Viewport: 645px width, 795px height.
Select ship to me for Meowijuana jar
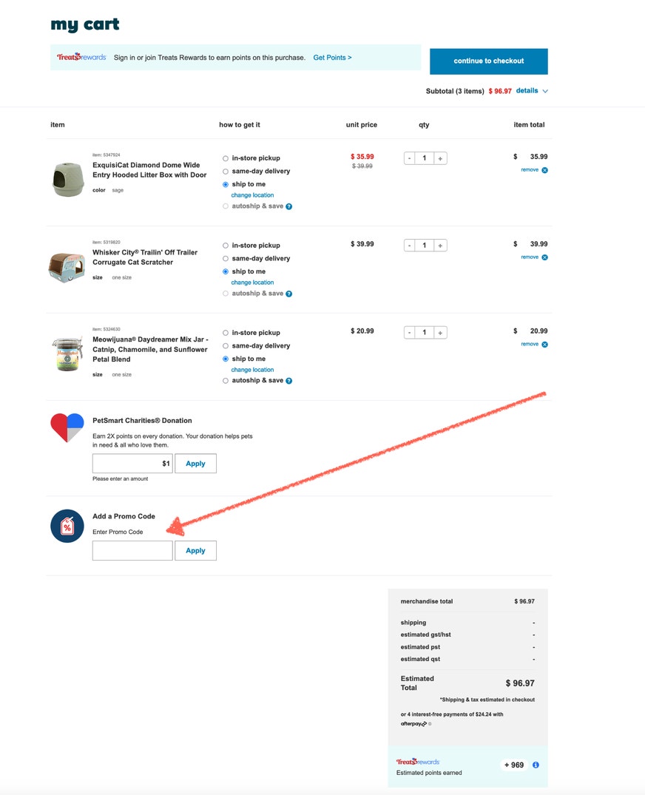click(225, 359)
